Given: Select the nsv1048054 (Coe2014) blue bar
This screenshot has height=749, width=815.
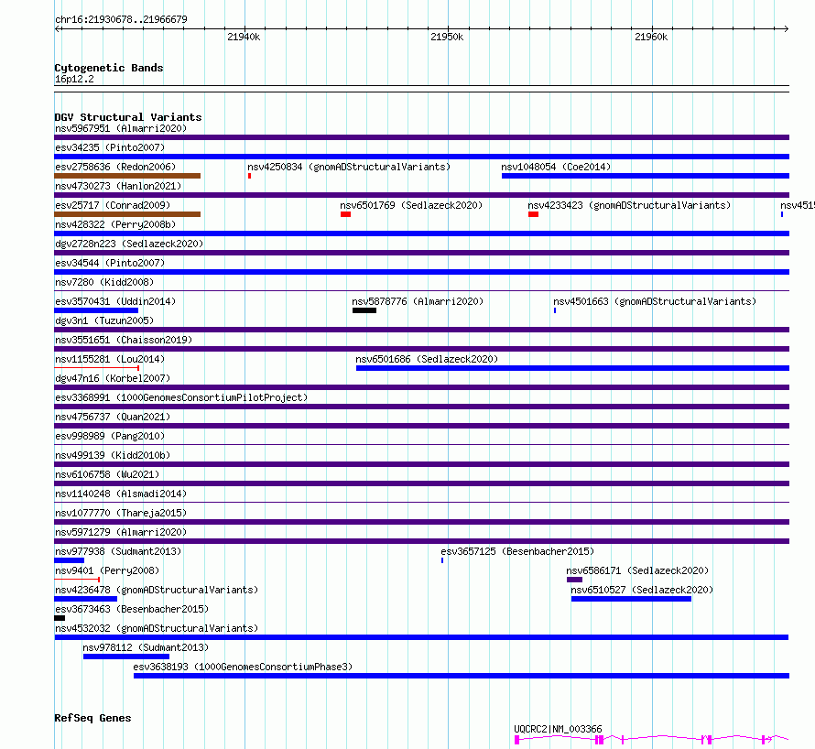Looking at the screenshot, I should [x=646, y=176].
